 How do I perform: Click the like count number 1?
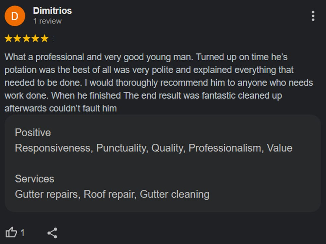click(x=22, y=232)
